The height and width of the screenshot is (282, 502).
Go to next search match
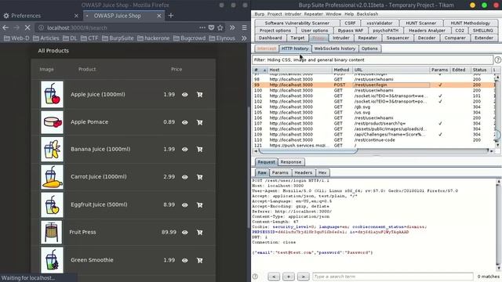coord(303,277)
